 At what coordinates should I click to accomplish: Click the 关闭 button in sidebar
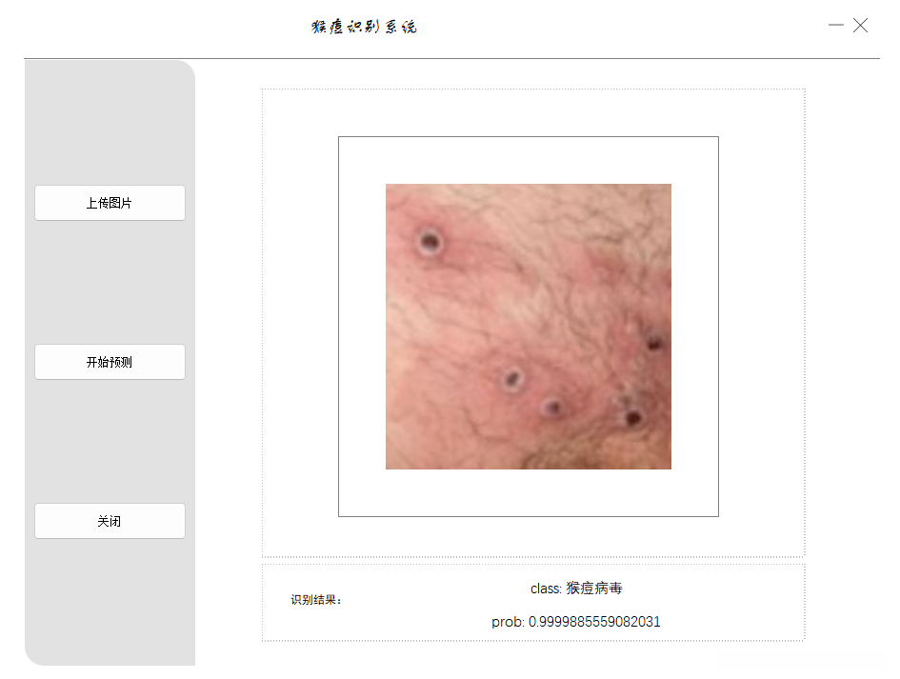[110, 521]
